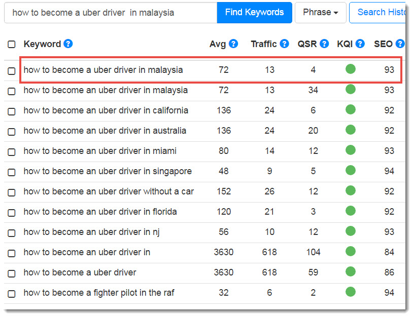
Task: Open the SEO column help icon
Action: pos(400,44)
